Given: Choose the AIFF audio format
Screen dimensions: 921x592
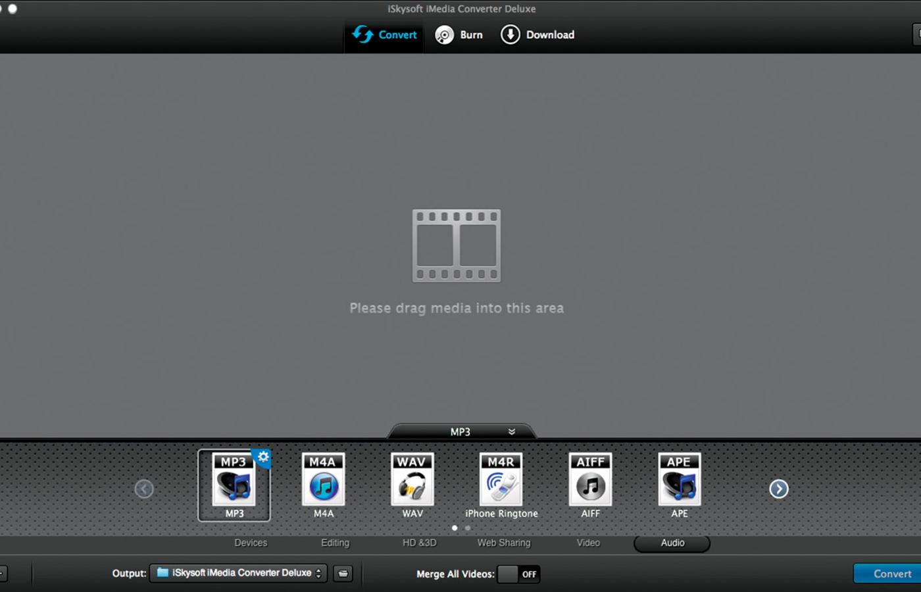Looking at the screenshot, I should (590, 483).
